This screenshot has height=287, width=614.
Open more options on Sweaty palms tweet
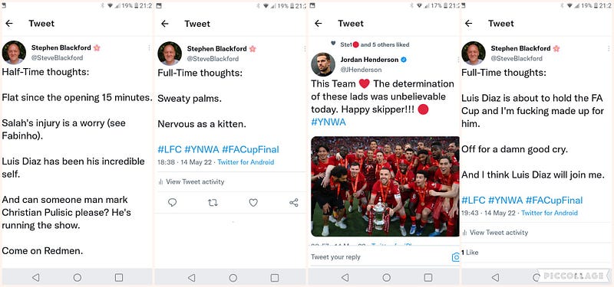pos(305,48)
